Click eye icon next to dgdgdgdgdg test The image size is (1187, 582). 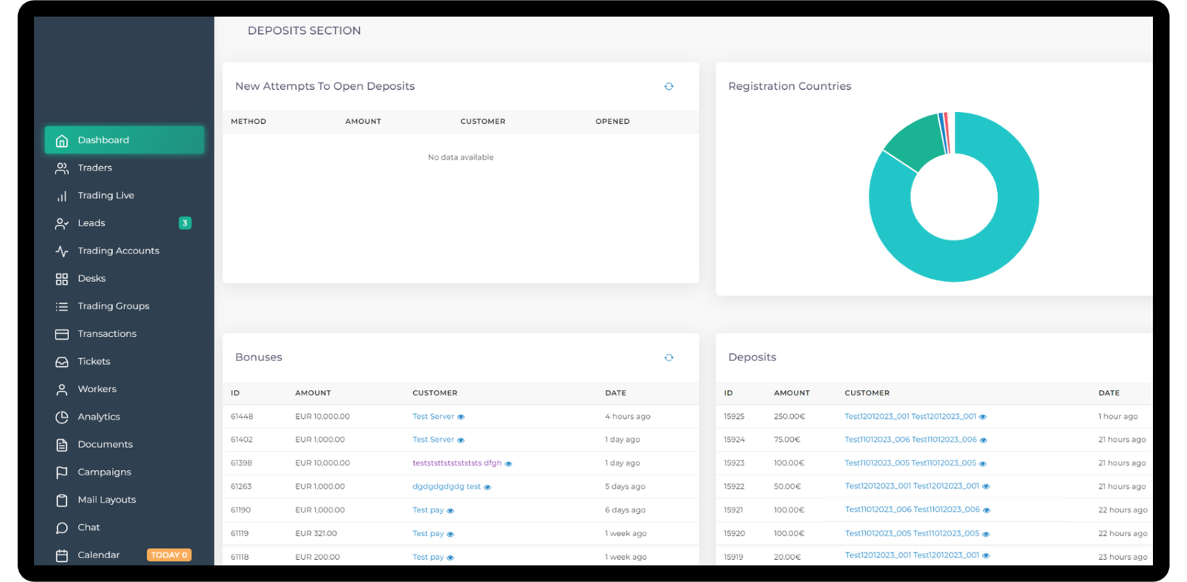[x=487, y=488]
